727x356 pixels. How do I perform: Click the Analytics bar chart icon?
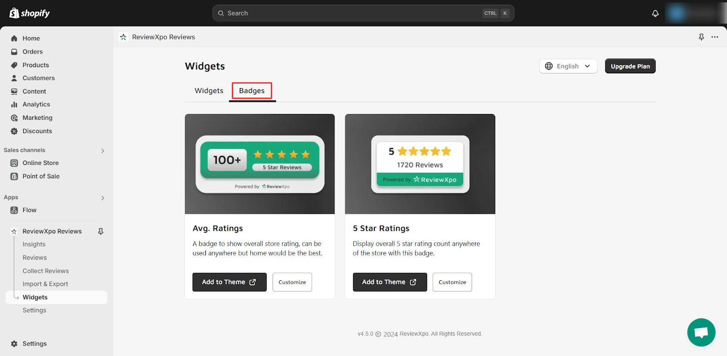[14, 104]
